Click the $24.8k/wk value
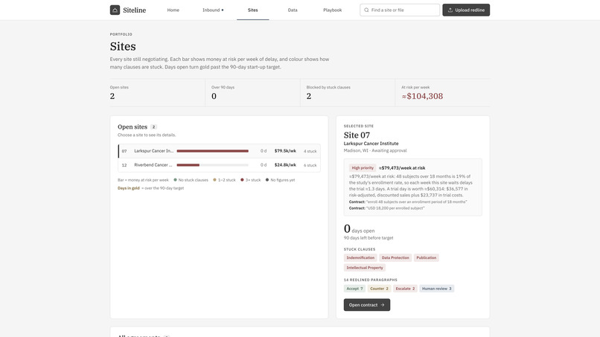This screenshot has width=600, height=337. click(x=285, y=165)
